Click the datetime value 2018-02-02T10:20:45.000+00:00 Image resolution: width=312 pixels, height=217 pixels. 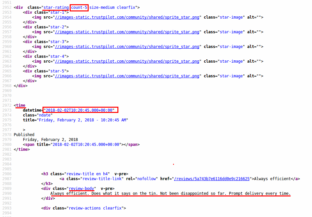click(79, 110)
